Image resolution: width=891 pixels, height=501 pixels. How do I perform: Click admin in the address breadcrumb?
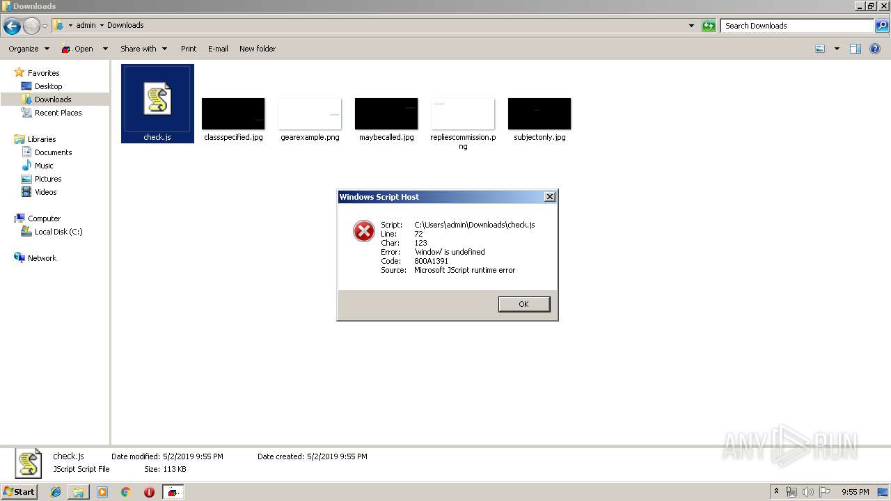pyautogui.click(x=86, y=25)
